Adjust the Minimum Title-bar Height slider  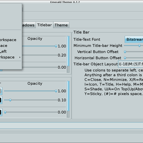pyautogui.click(x=133, y=46)
